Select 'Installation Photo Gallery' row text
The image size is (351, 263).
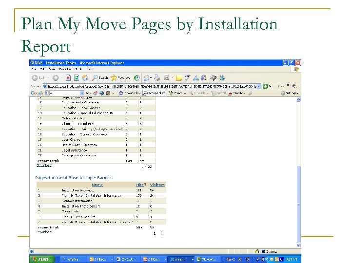(x=81, y=206)
